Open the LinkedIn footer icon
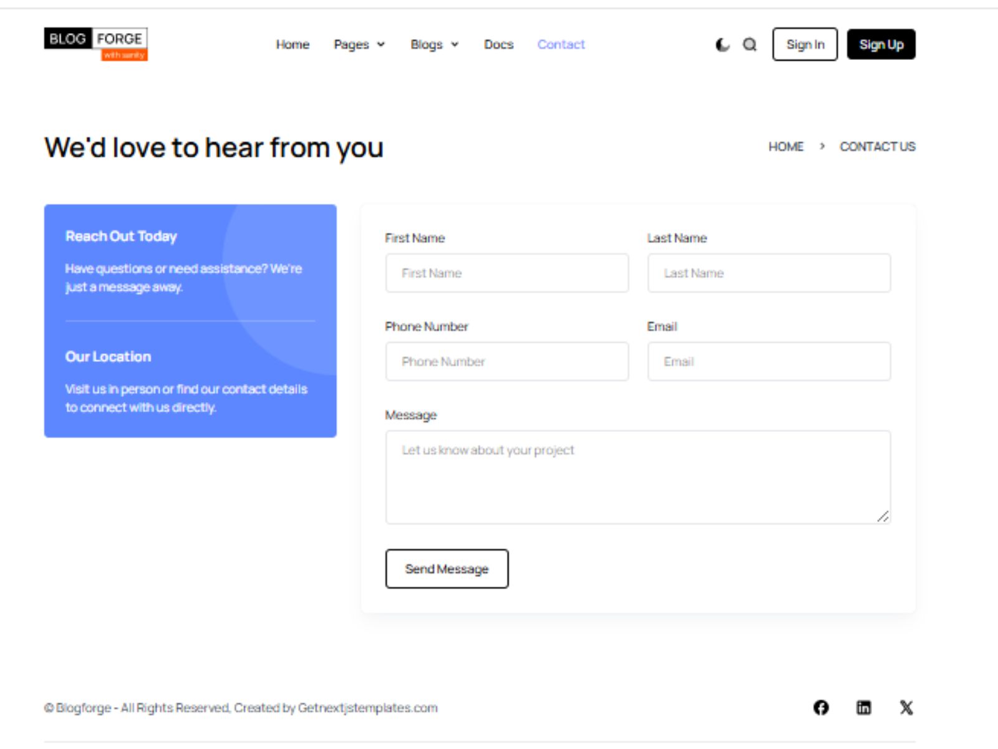Screen dimensions: 998x749 [863, 707]
